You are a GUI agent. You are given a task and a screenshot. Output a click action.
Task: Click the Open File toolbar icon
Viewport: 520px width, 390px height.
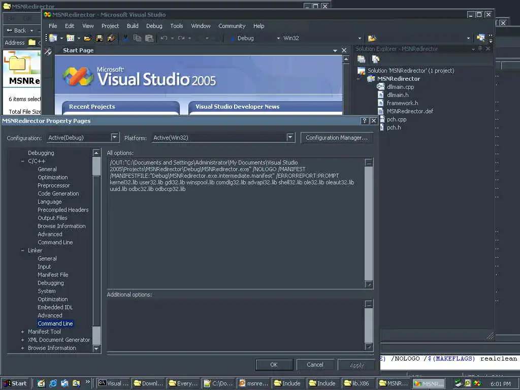point(87,39)
